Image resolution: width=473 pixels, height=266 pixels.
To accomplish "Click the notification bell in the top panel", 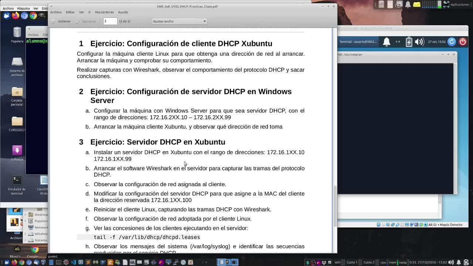I will 408,4.
